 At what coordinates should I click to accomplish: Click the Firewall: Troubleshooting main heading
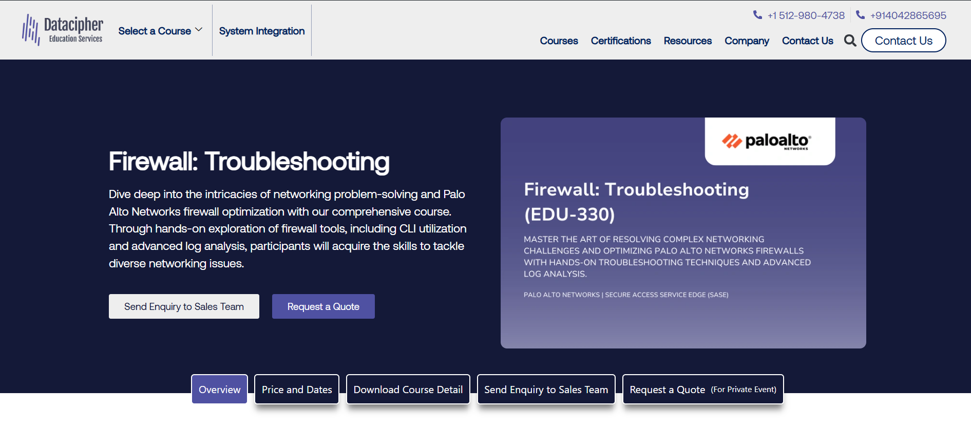249,161
